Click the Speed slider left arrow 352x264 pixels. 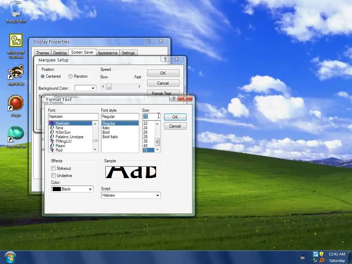[x=103, y=86]
